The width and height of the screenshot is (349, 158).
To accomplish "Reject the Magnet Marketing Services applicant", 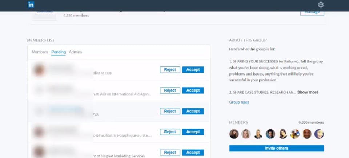I will [x=170, y=153].
